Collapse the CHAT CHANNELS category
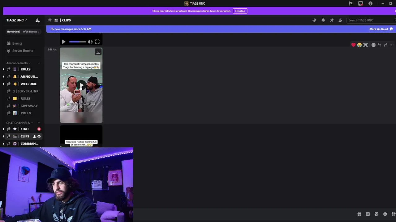This screenshot has height=222, width=396. 19,123
